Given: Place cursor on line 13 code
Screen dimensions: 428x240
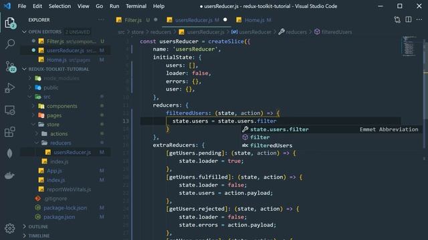Looking at the screenshot, I should (224, 121).
